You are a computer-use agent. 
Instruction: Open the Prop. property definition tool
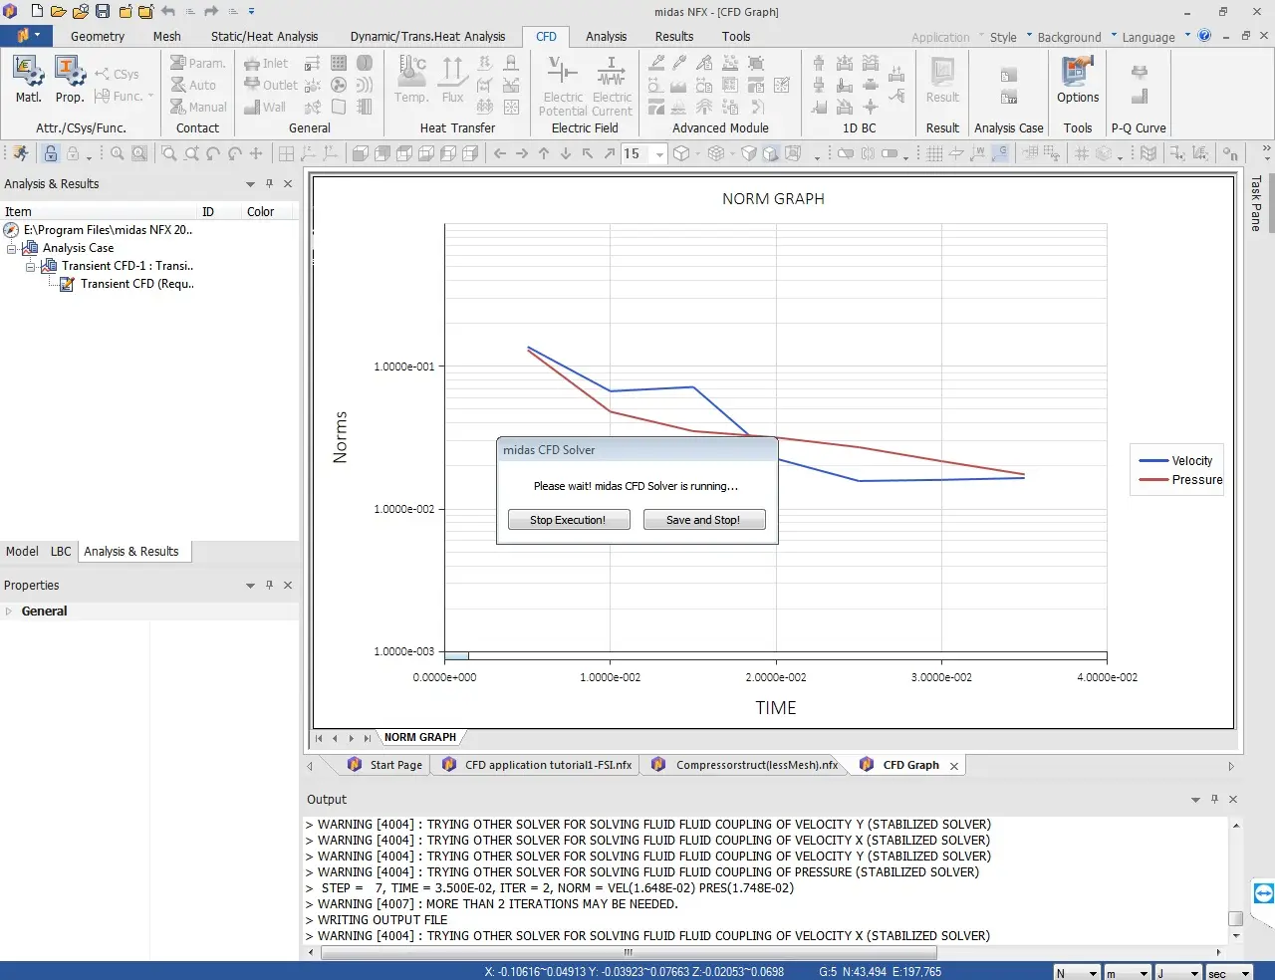(x=69, y=80)
